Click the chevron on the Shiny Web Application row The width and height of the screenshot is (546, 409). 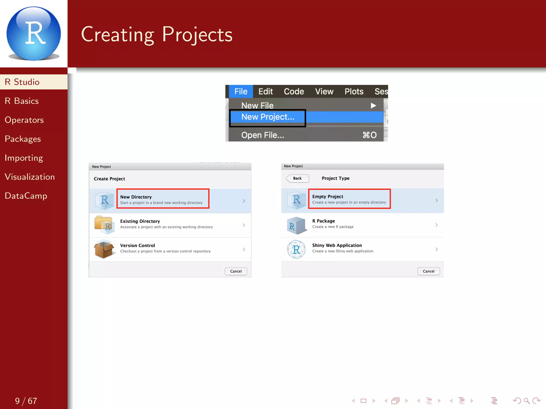[436, 249]
